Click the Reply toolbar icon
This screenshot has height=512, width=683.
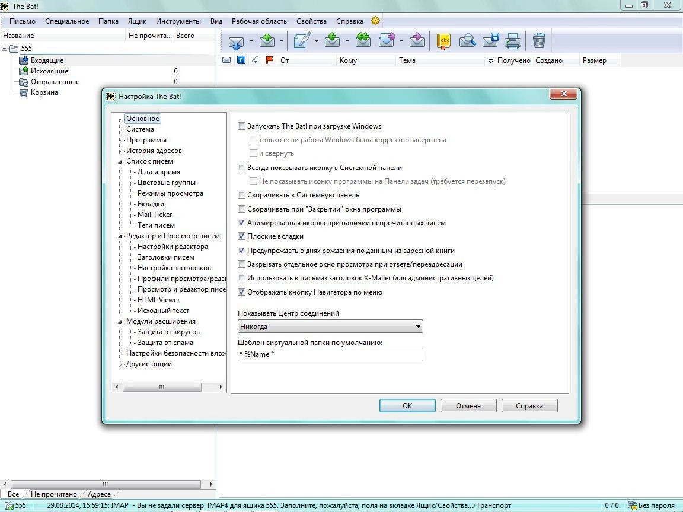pyautogui.click(x=333, y=41)
